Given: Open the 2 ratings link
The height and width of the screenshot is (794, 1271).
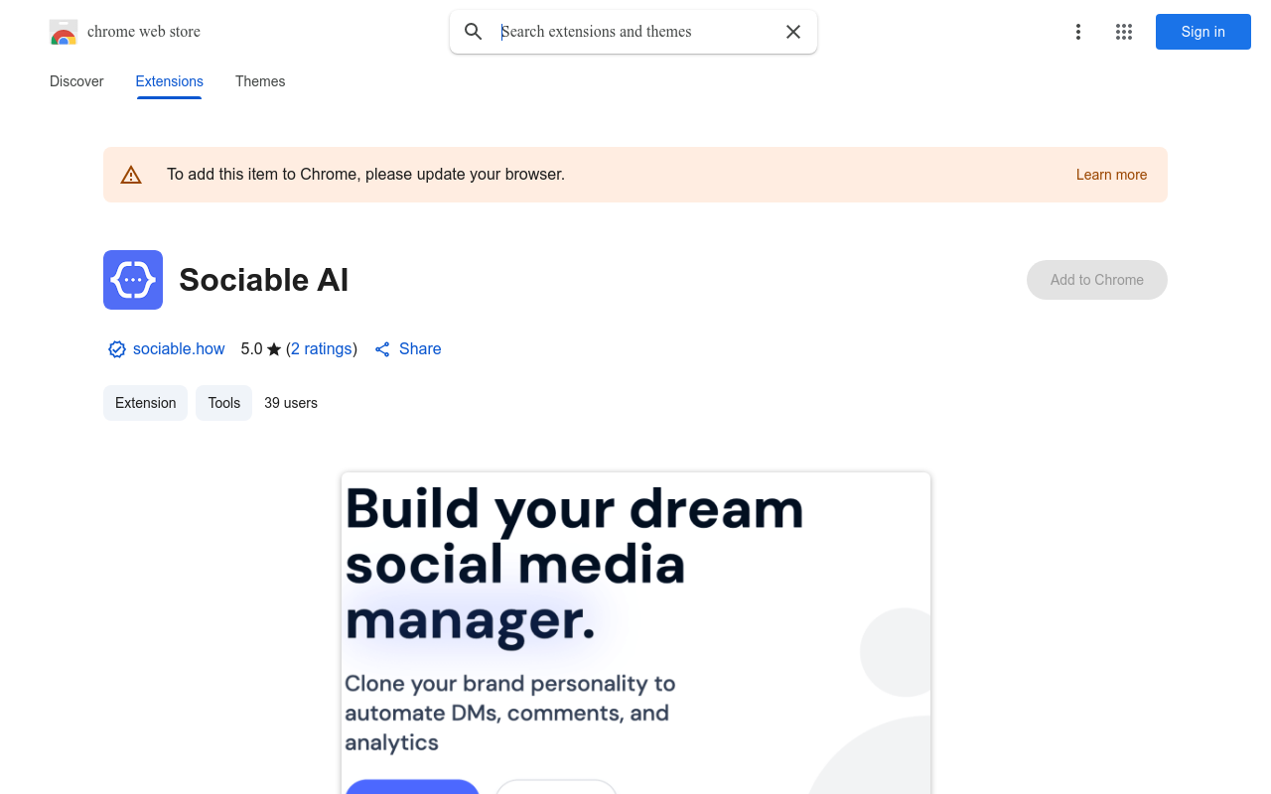Looking at the screenshot, I should 322,349.
